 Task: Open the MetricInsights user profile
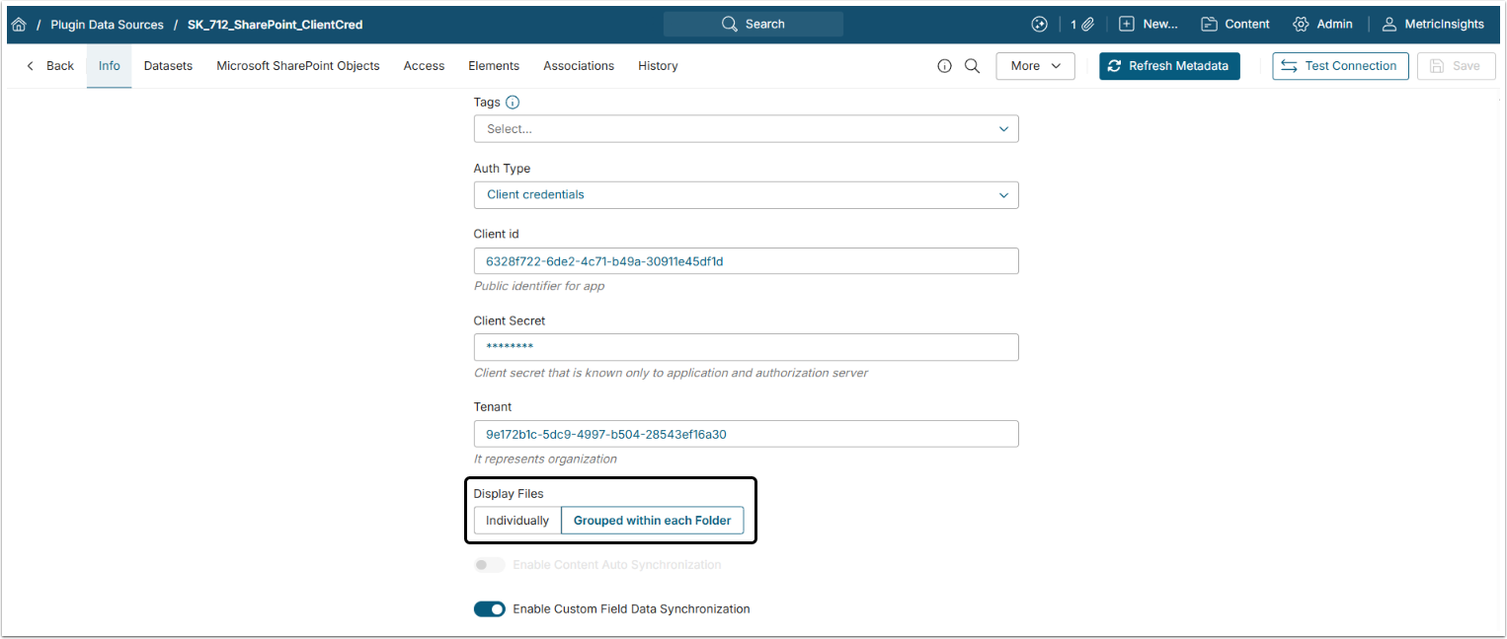pos(1430,25)
